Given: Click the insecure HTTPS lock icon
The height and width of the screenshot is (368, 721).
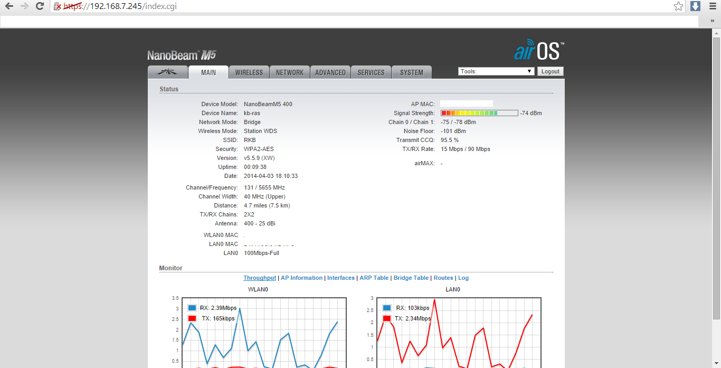Looking at the screenshot, I should tap(58, 6).
